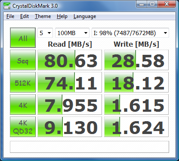
Task: Start the 4K random test
Action: (23, 104)
